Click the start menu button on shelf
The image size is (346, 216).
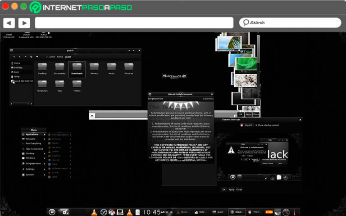coord(52,211)
